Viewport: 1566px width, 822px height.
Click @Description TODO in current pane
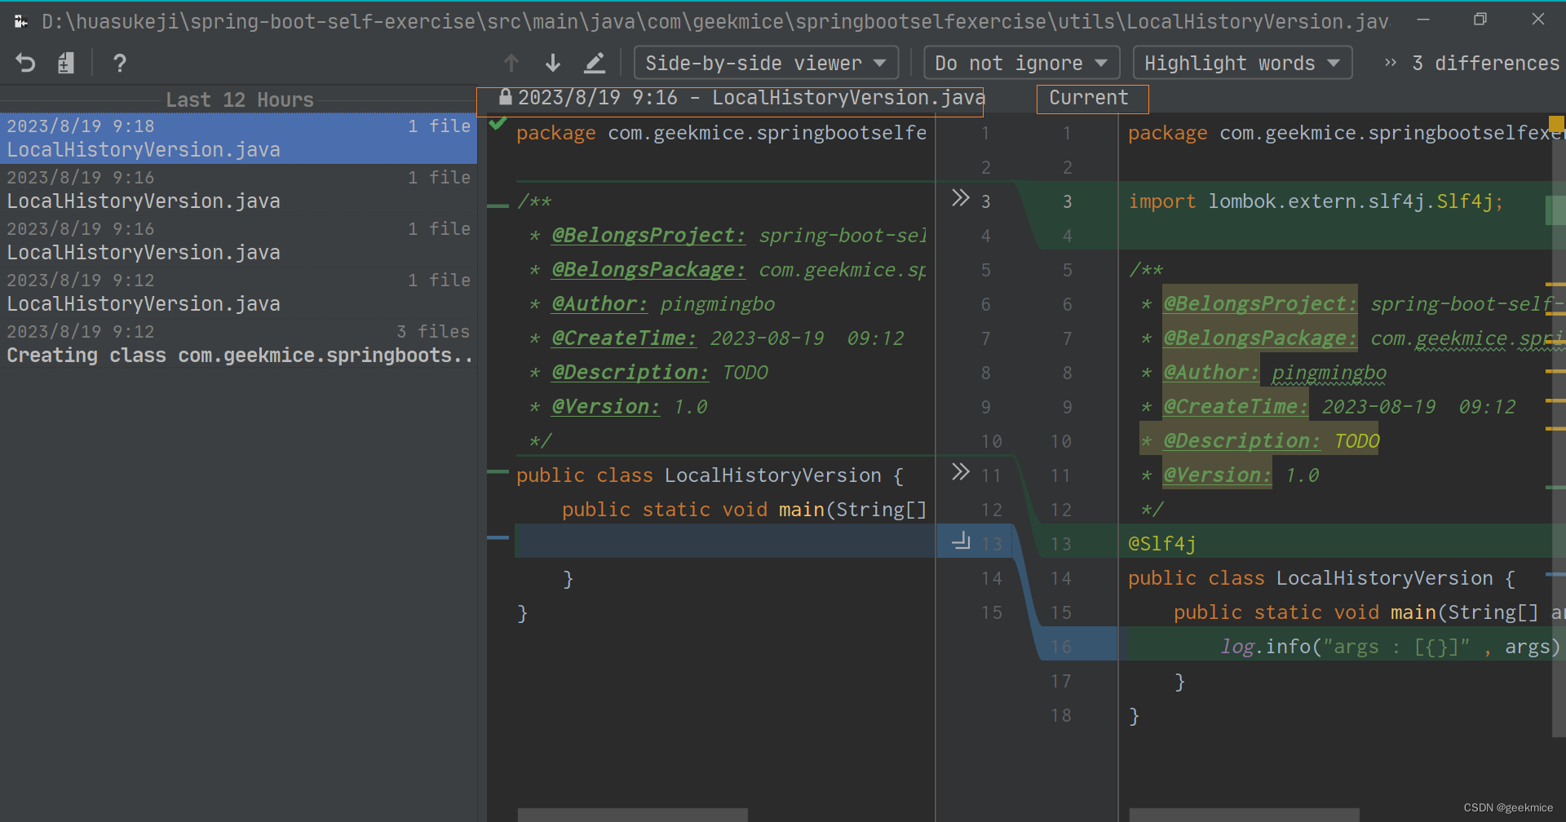(x=1271, y=441)
